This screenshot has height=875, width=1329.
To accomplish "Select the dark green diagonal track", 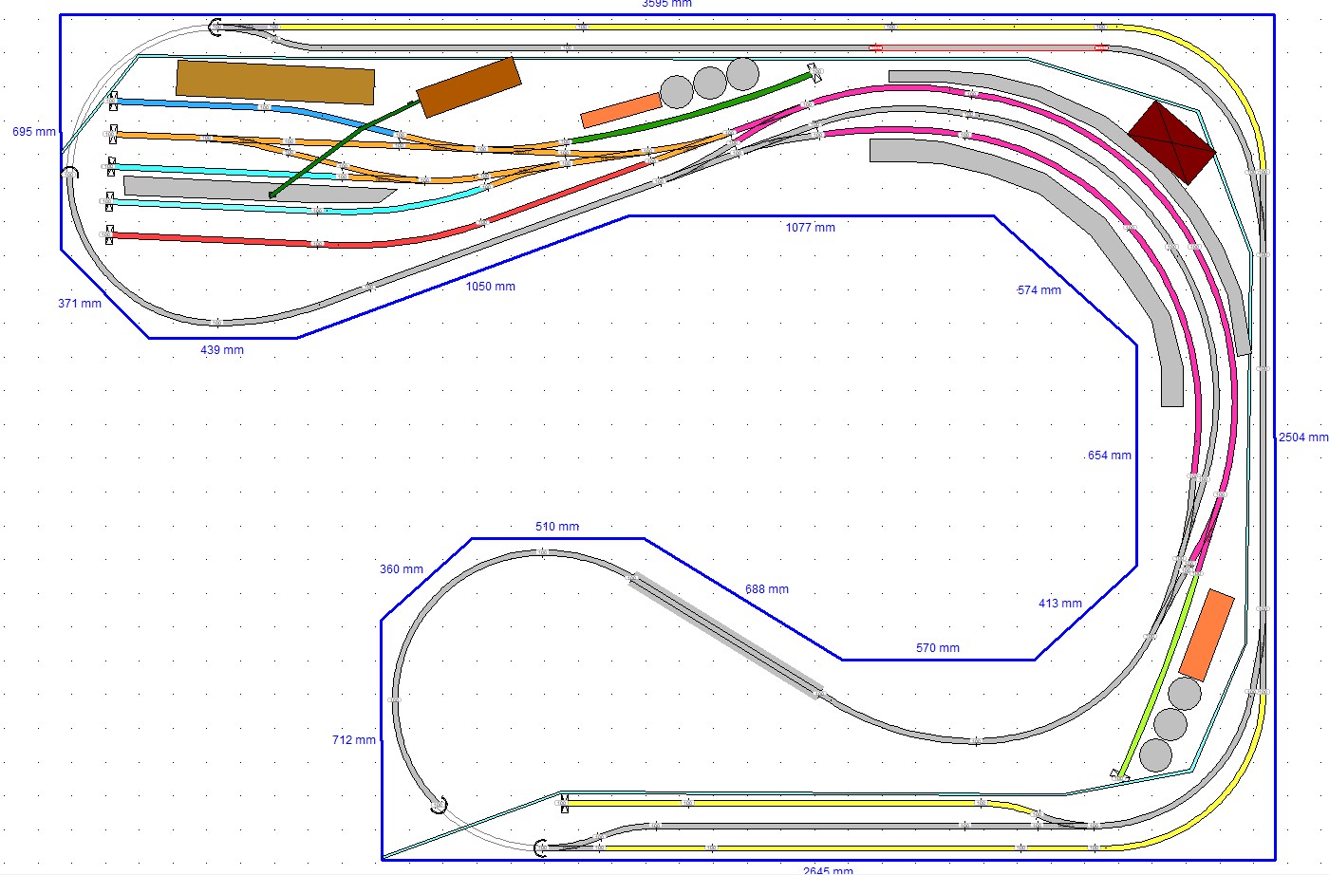I will click(x=342, y=147).
